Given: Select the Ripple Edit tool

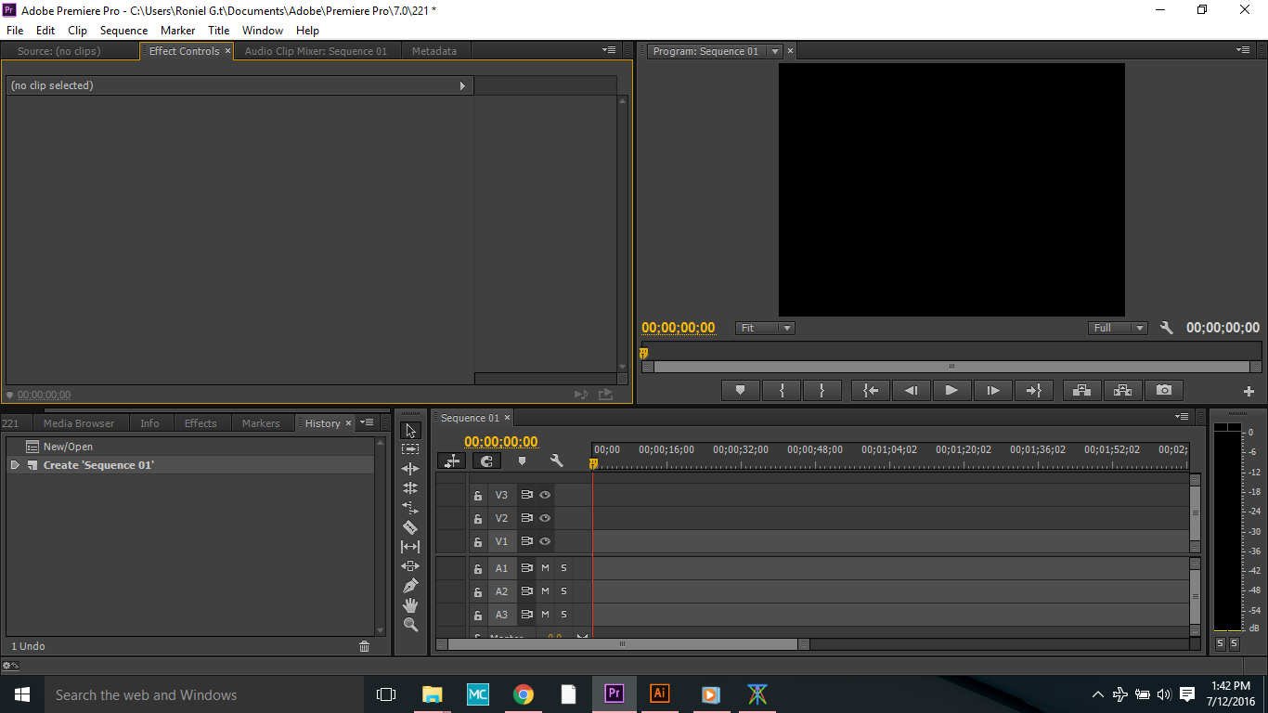Looking at the screenshot, I should (x=410, y=469).
